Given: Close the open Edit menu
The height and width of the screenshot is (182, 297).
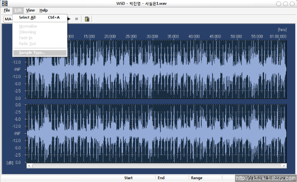Looking at the screenshot, I should 18,10.
